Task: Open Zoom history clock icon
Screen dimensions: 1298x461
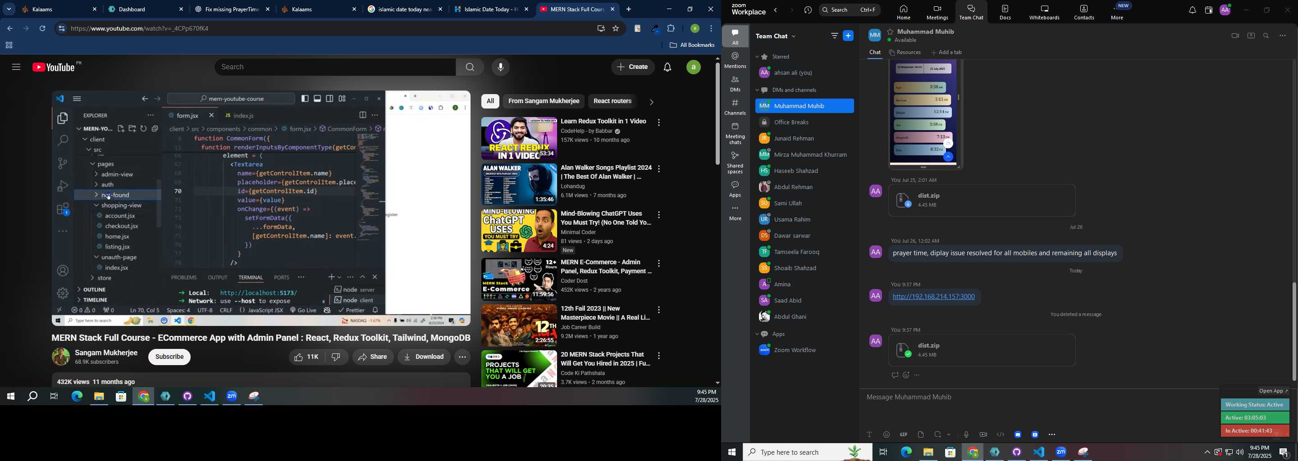Action: point(808,10)
